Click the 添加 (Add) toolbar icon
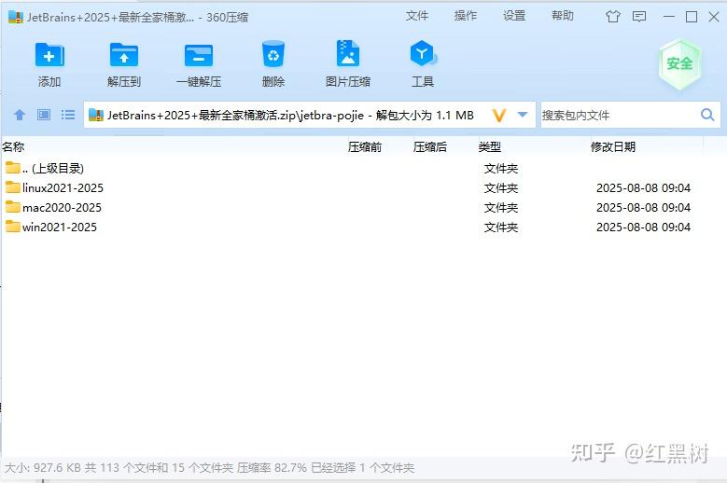The height and width of the screenshot is (483, 727). (49, 55)
